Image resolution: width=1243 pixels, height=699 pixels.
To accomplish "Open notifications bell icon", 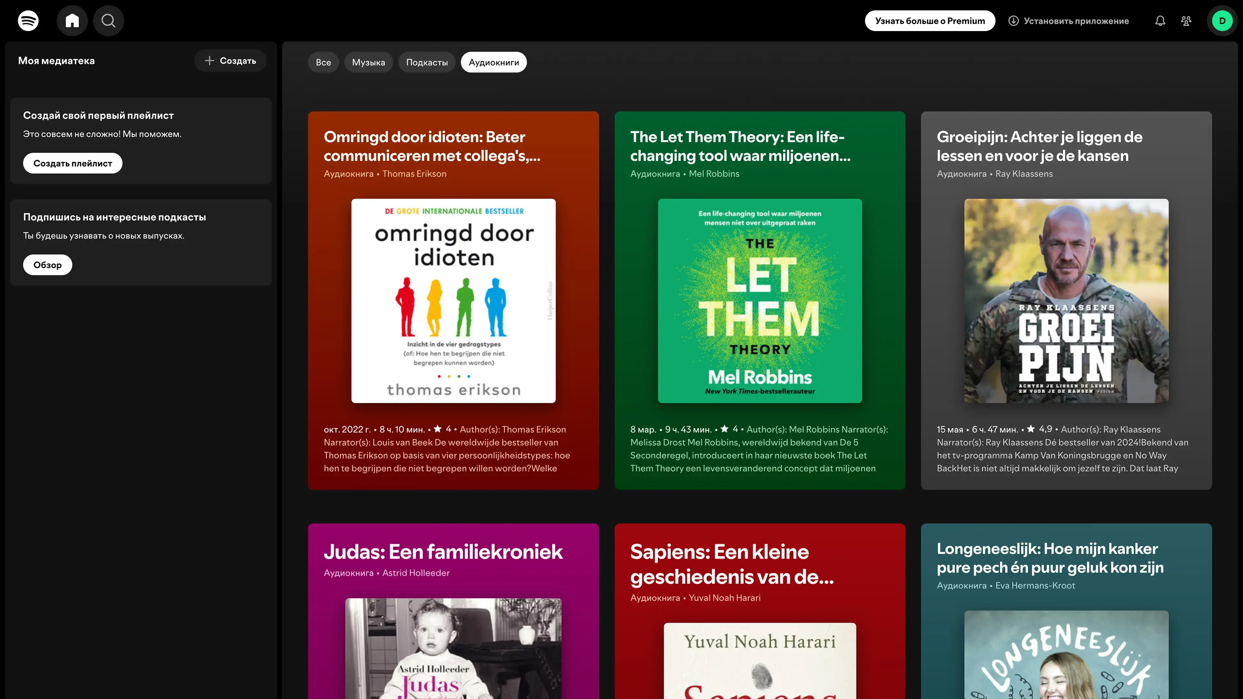I will pos(1160,21).
